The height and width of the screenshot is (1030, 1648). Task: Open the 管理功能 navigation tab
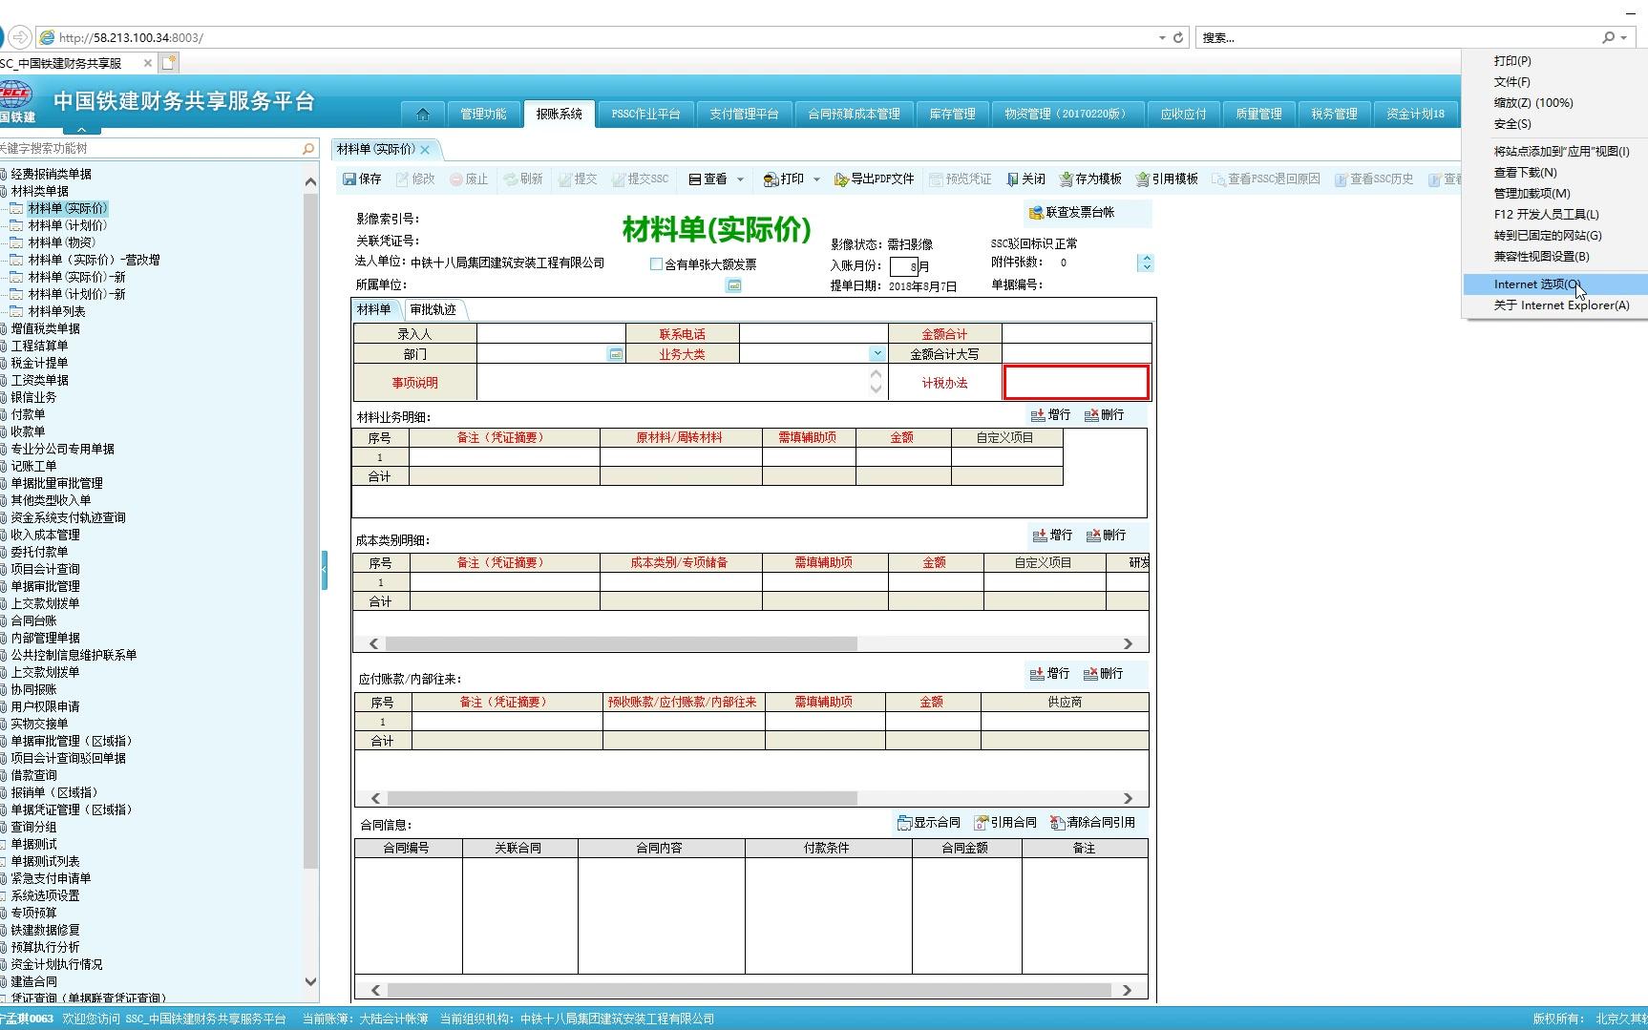pos(483,114)
